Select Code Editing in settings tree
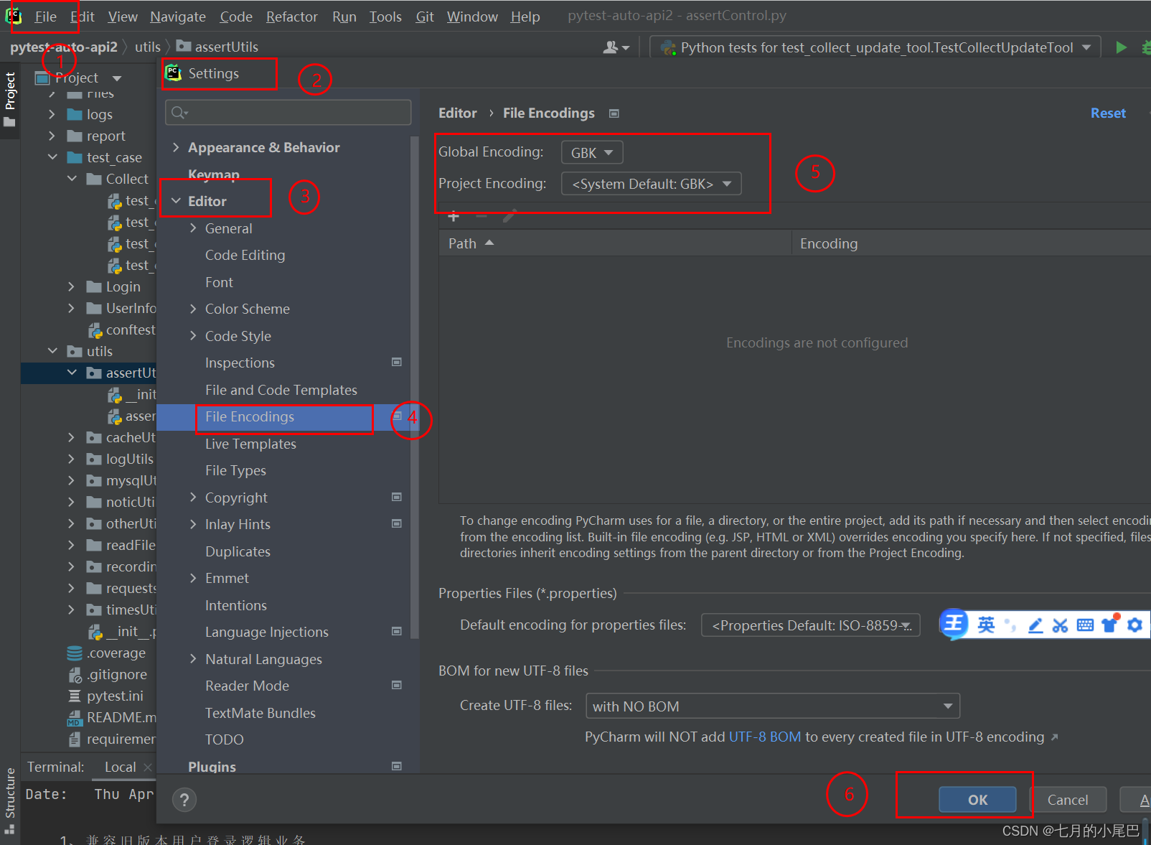The height and width of the screenshot is (845, 1151). (245, 256)
